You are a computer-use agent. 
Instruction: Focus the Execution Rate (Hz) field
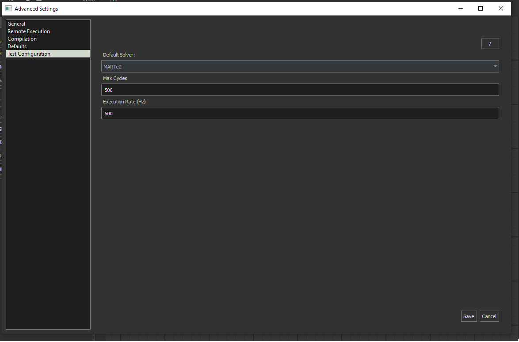point(300,114)
